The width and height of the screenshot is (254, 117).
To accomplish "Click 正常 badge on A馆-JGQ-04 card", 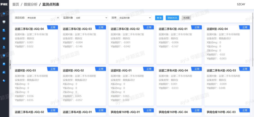I will click(197, 69).
